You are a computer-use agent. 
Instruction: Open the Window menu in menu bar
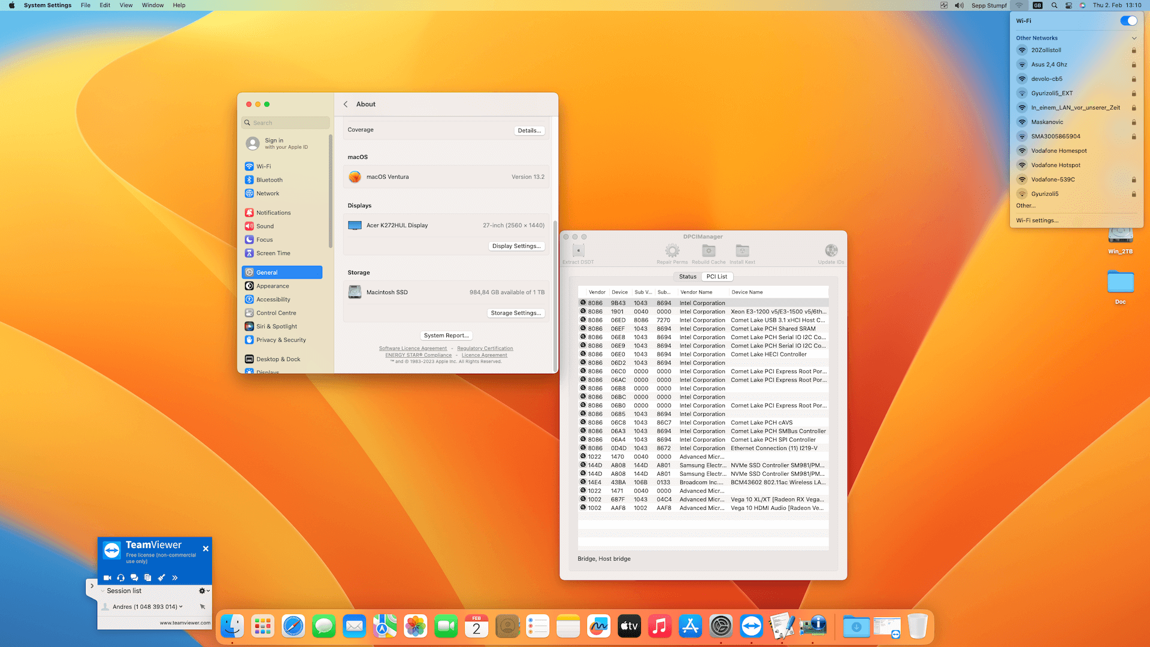point(153,5)
